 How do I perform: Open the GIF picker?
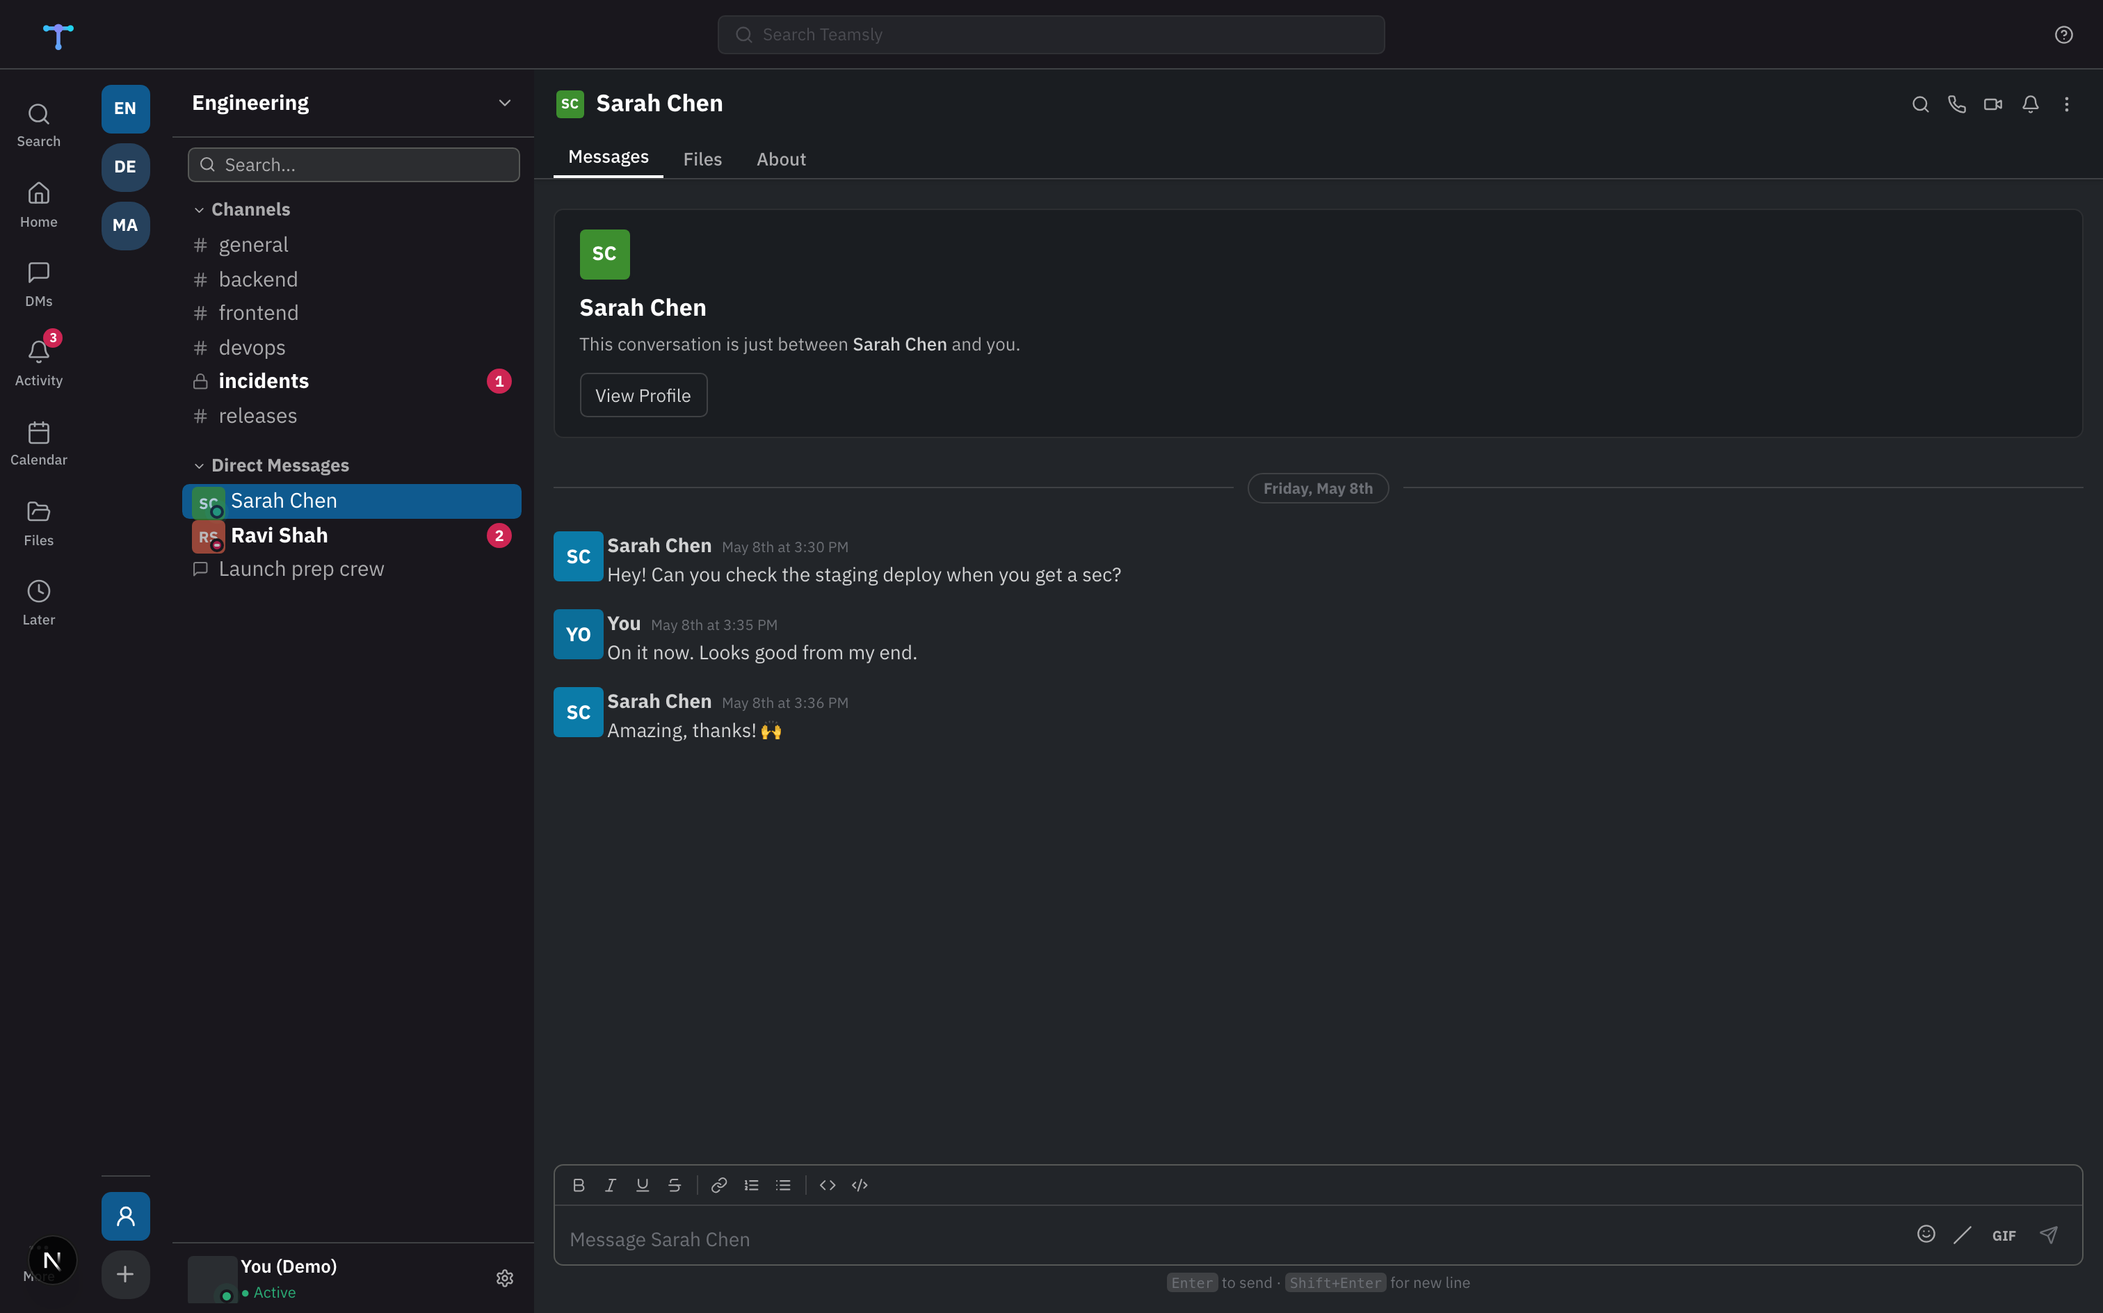(2004, 1236)
